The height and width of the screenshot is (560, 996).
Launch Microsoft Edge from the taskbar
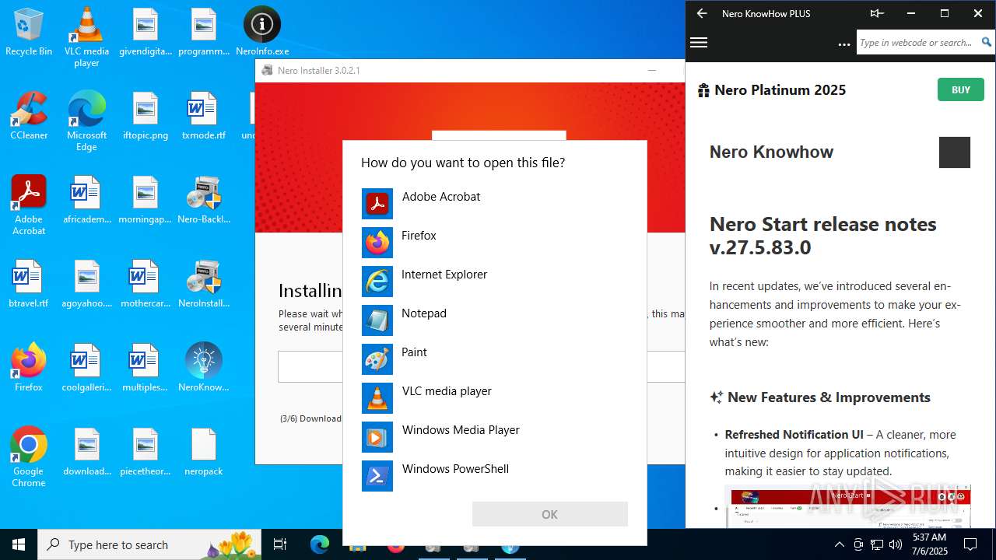pos(320,544)
